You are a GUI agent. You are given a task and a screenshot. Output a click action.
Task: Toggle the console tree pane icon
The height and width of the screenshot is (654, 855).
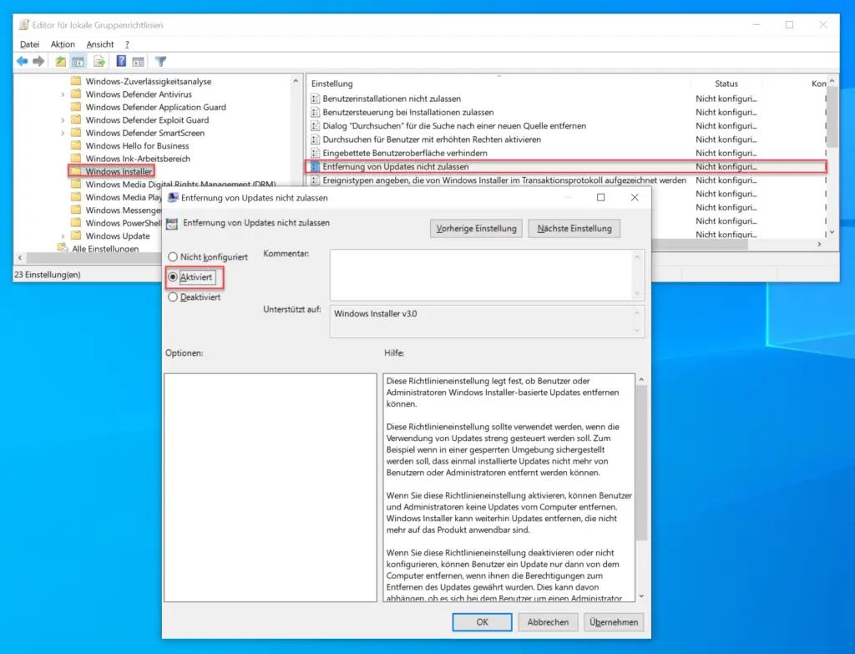coord(78,61)
